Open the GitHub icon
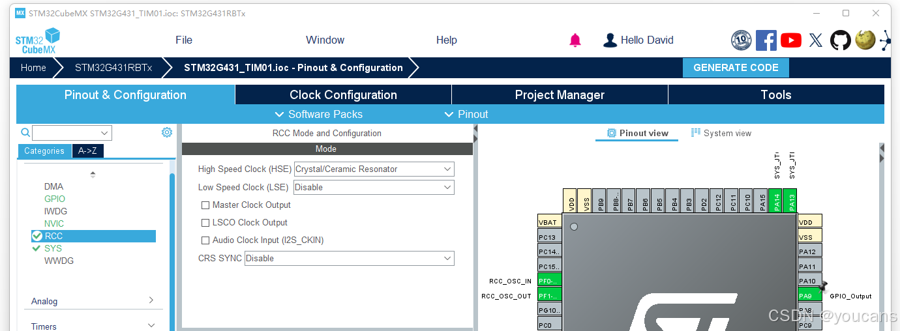This screenshot has width=900, height=331. pos(841,40)
